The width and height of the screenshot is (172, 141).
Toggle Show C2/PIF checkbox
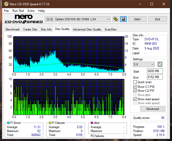135,91
